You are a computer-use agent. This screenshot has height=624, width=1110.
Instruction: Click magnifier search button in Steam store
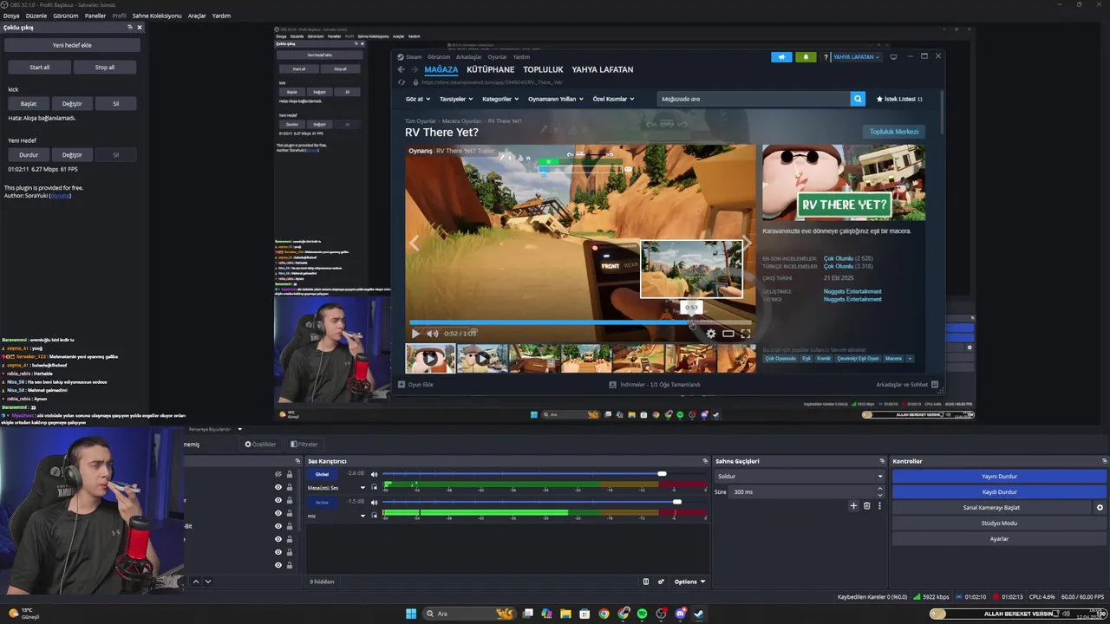point(858,99)
